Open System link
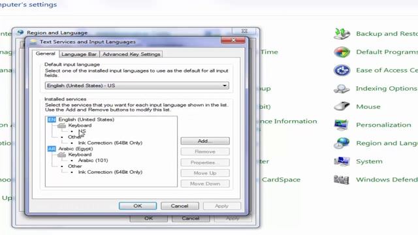 click(369, 161)
